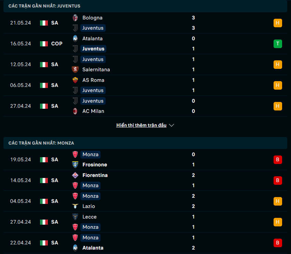291x254 pixels.
Task: Click the AC Milan club logo
Action: 75,111
